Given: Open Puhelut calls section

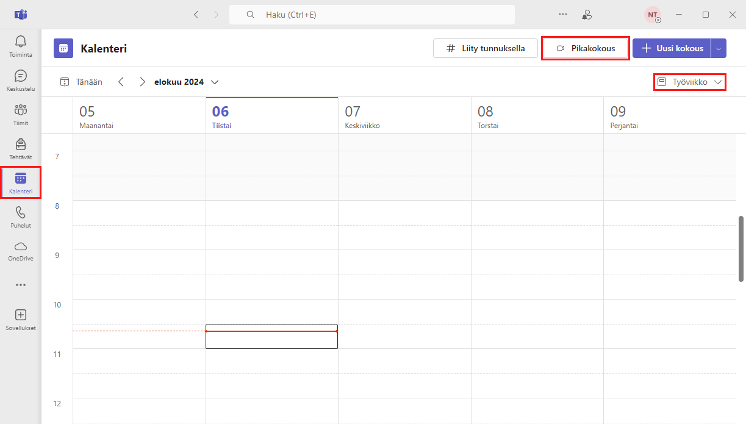Looking at the screenshot, I should (21, 217).
